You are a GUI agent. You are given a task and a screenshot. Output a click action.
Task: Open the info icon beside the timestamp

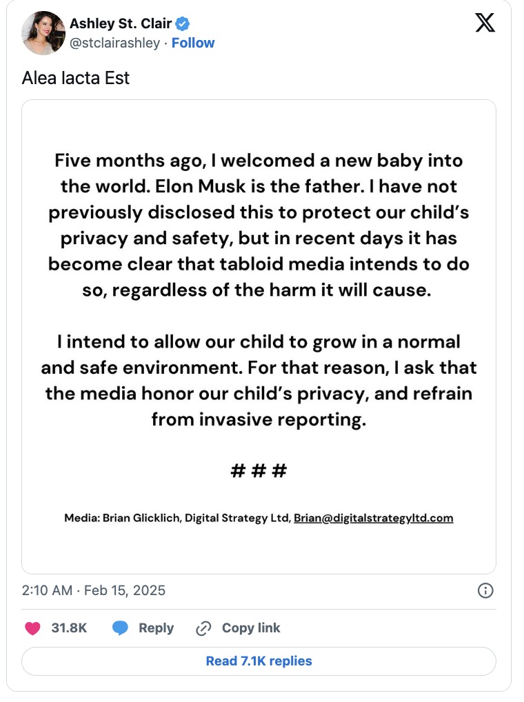(x=485, y=590)
